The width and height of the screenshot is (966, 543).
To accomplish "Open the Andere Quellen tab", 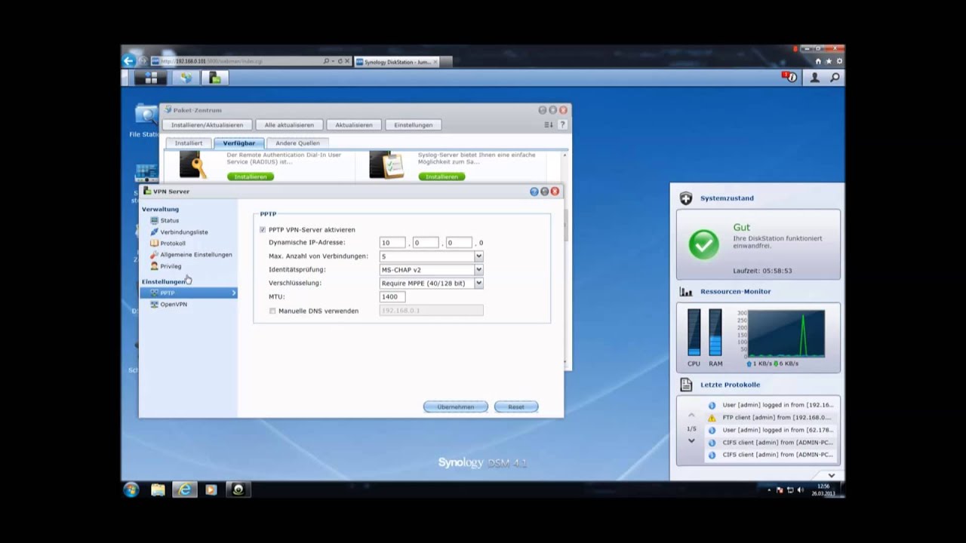I will [x=297, y=143].
